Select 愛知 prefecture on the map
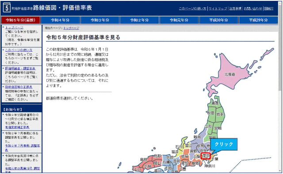The width and height of the screenshot is (283, 174). (x=185, y=163)
